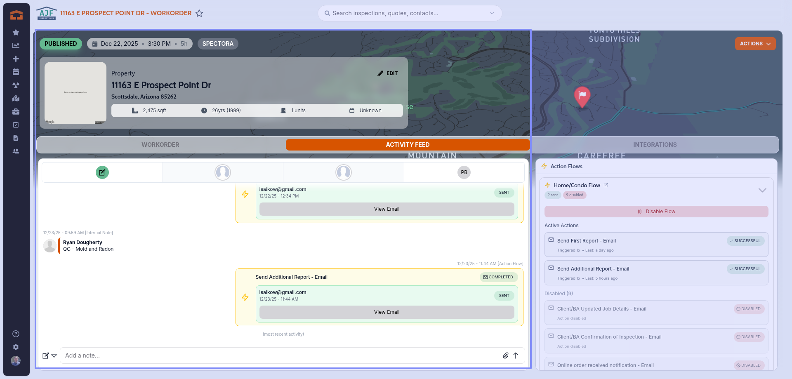Open settings gear icon in sidebar
The width and height of the screenshot is (792, 379).
click(16, 347)
